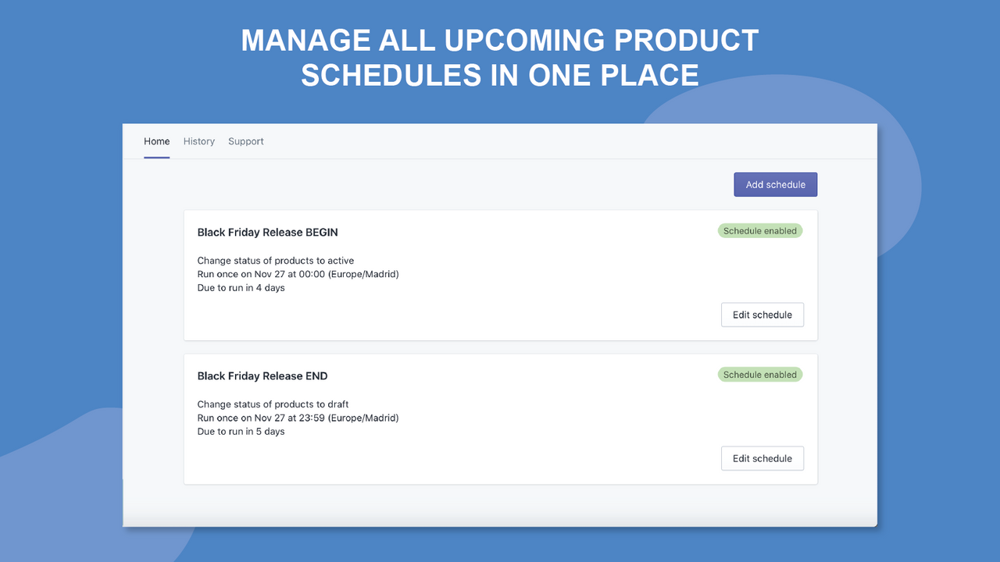Edit the Black Friday Release BEGIN schedule
1000x562 pixels.
click(762, 315)
